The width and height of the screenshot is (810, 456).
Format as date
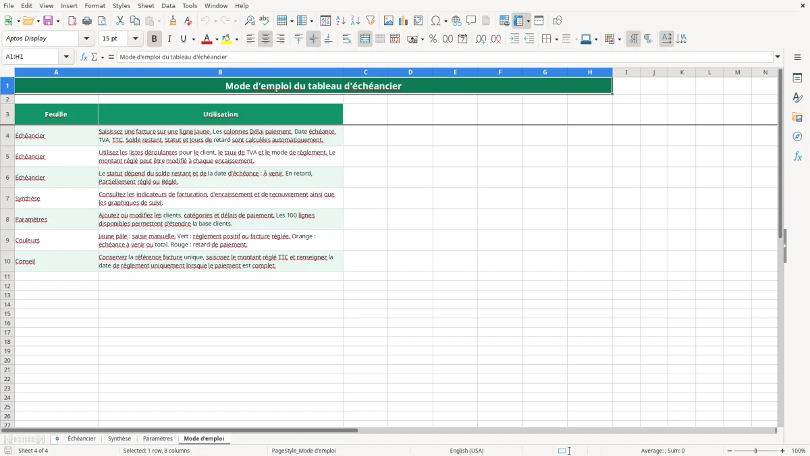(463, 39)
